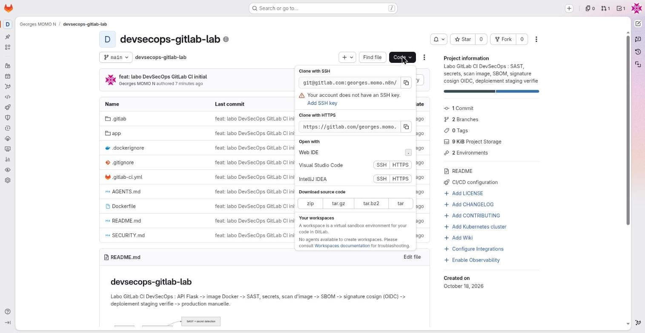The height and width of the screenshot is (333, 645).
Task: Copy the HTTPS clone URL
Action: 406,127
